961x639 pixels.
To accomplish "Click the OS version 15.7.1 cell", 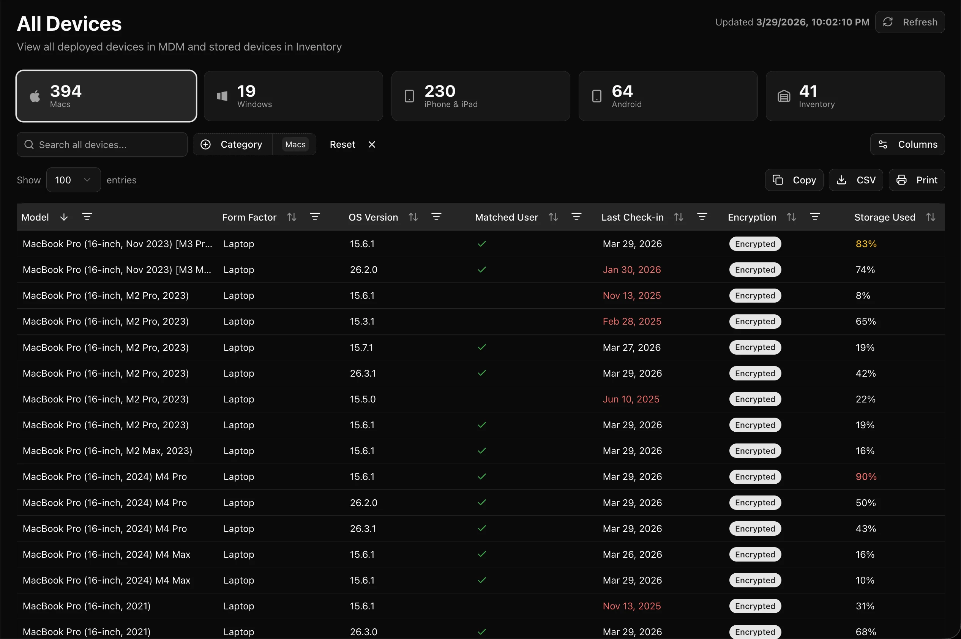I will coord(361,347).
